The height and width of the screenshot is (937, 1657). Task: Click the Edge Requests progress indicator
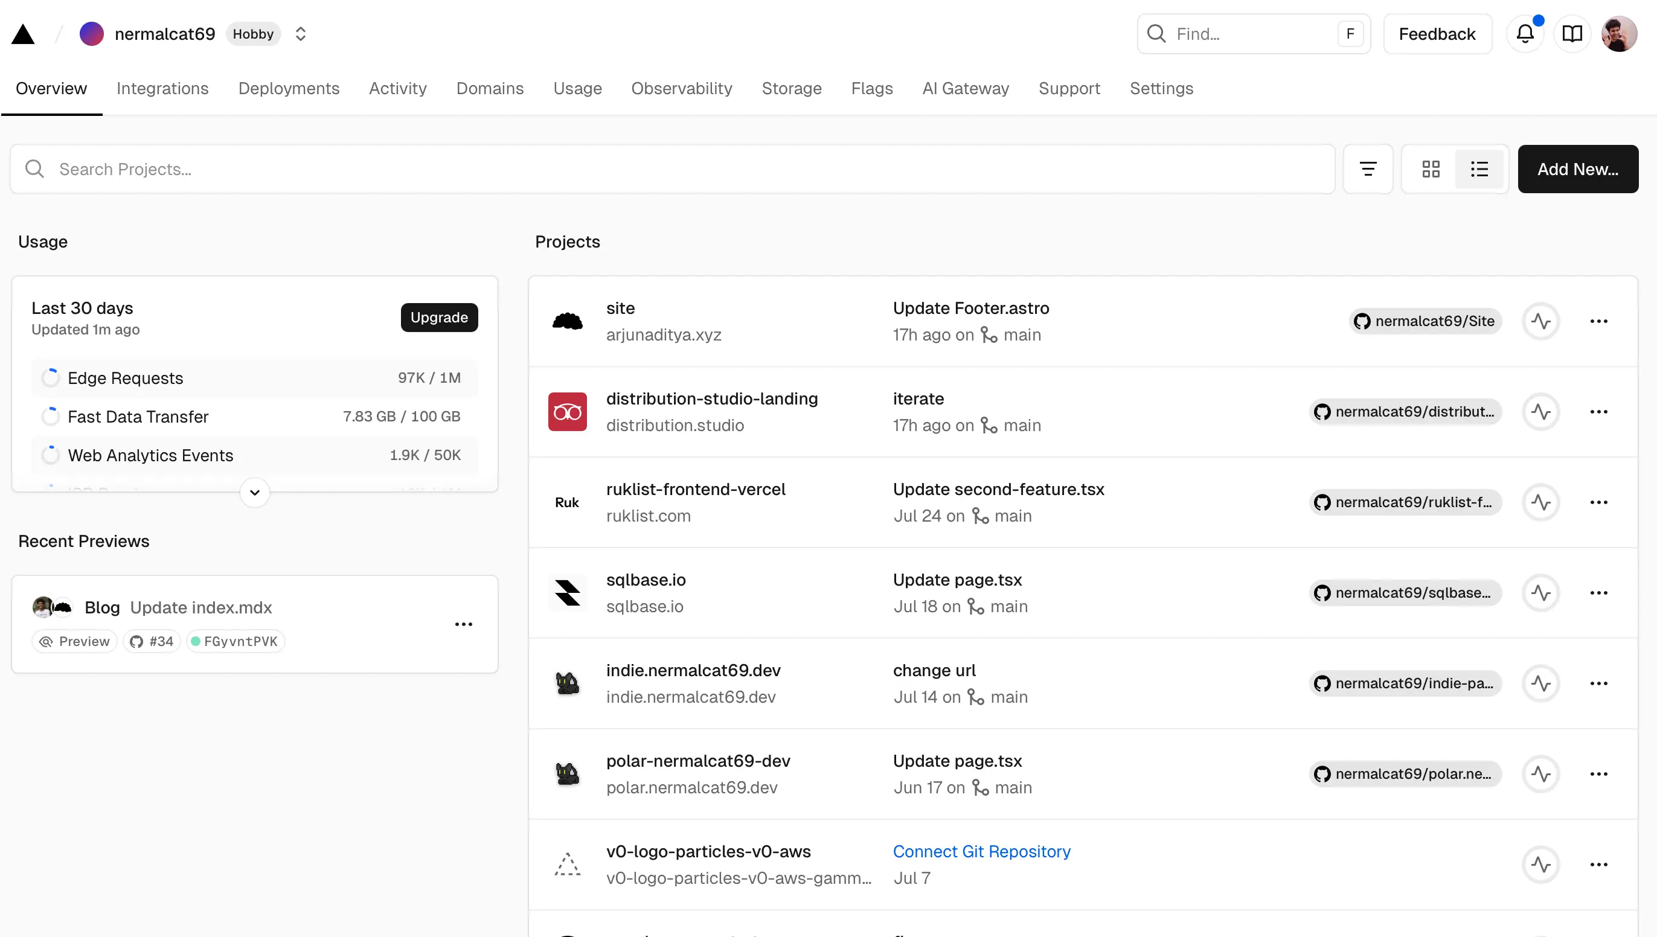point(51,378)
